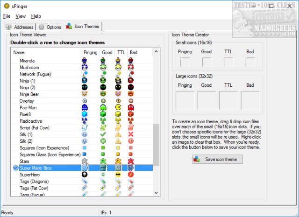299x217 pixels.
Task: Click the Squares Glass Bad red icon
Action: 131,154
